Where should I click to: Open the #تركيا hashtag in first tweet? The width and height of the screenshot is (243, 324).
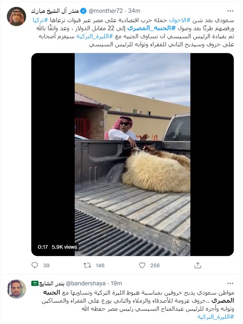click(41, 20)
